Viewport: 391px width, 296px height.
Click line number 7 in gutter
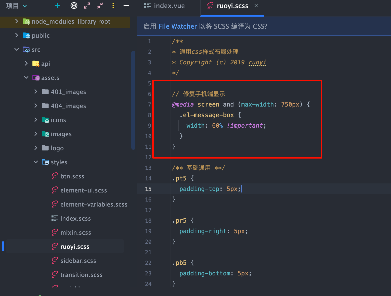click(149, 105)
